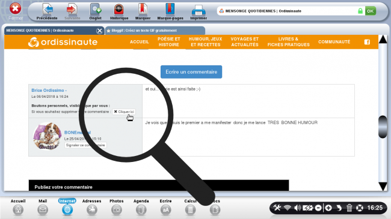Click the vertical scrollbar handle
The image size is (391, 219).
(x=383, y=127)
